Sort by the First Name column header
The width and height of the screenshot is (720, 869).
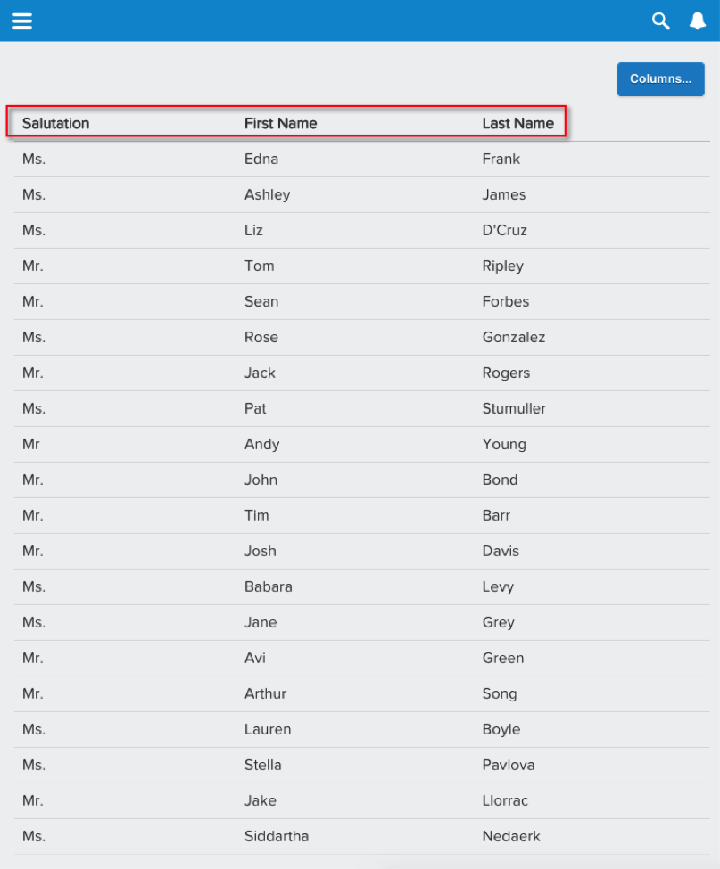click(281, 123)
